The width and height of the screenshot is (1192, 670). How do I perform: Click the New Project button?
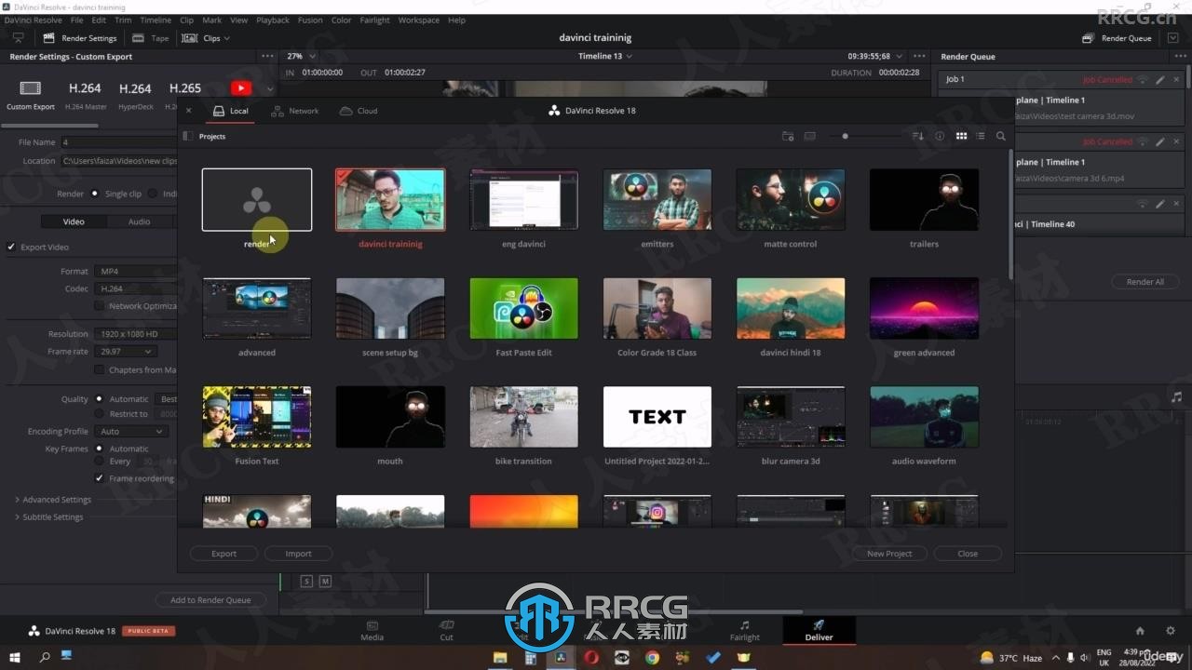point(889,554)
